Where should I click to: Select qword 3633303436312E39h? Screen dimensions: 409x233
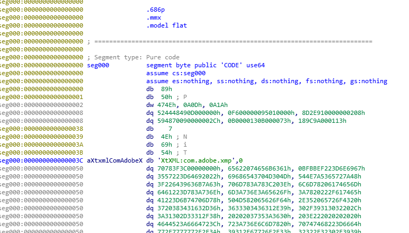[259, 209]
